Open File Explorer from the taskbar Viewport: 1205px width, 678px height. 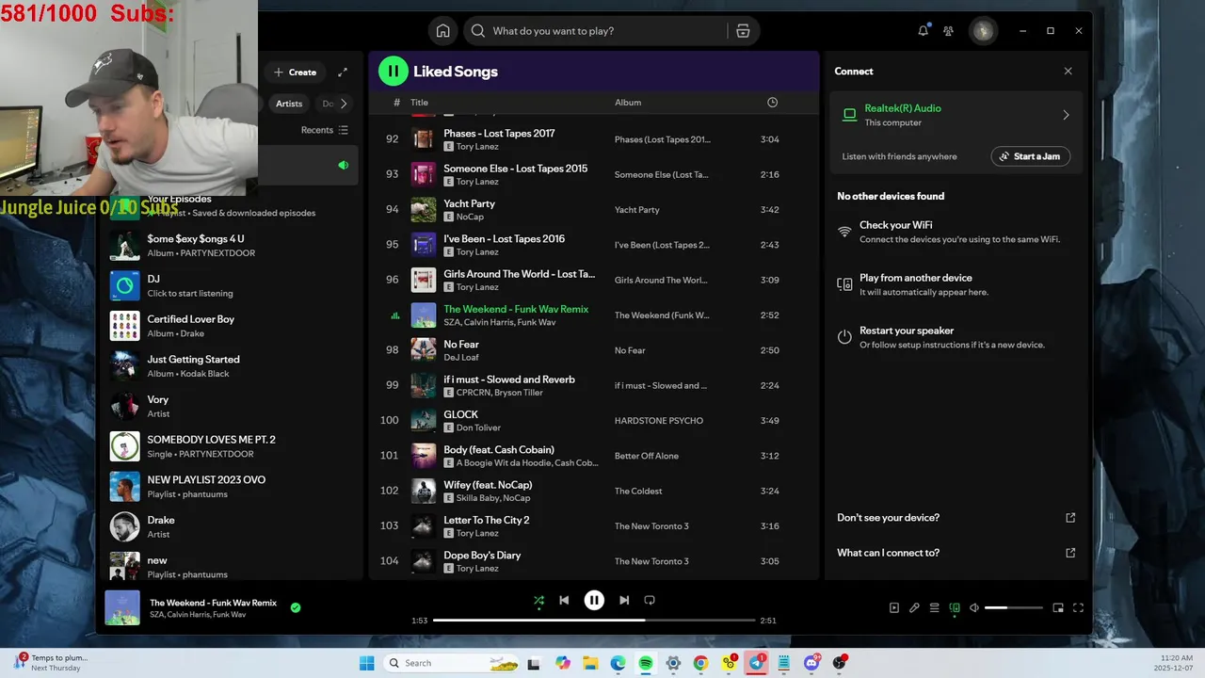590,663
